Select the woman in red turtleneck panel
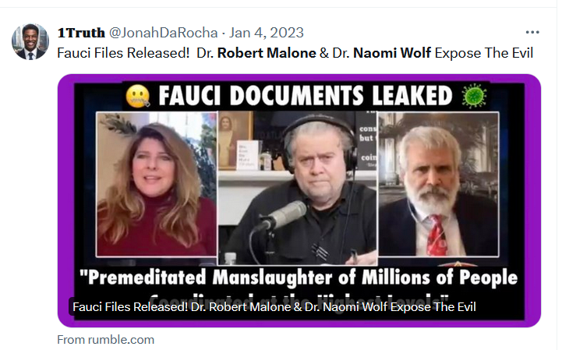Image resolution: width=562 pixels, height=350 pixels. pyautogui.click(x=157, y=184)
